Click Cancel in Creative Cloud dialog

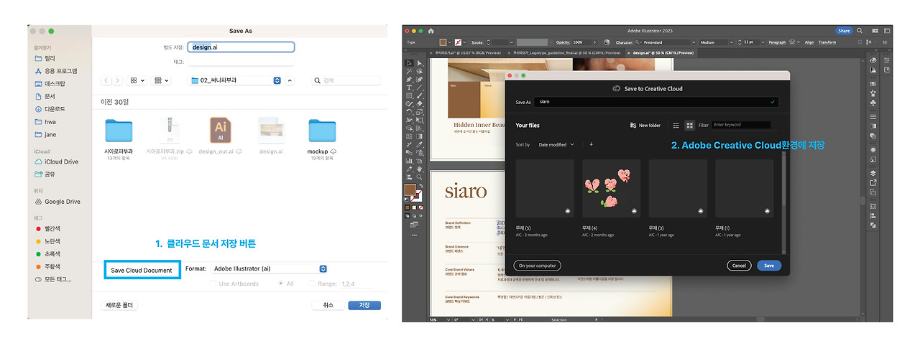[739, 266]
